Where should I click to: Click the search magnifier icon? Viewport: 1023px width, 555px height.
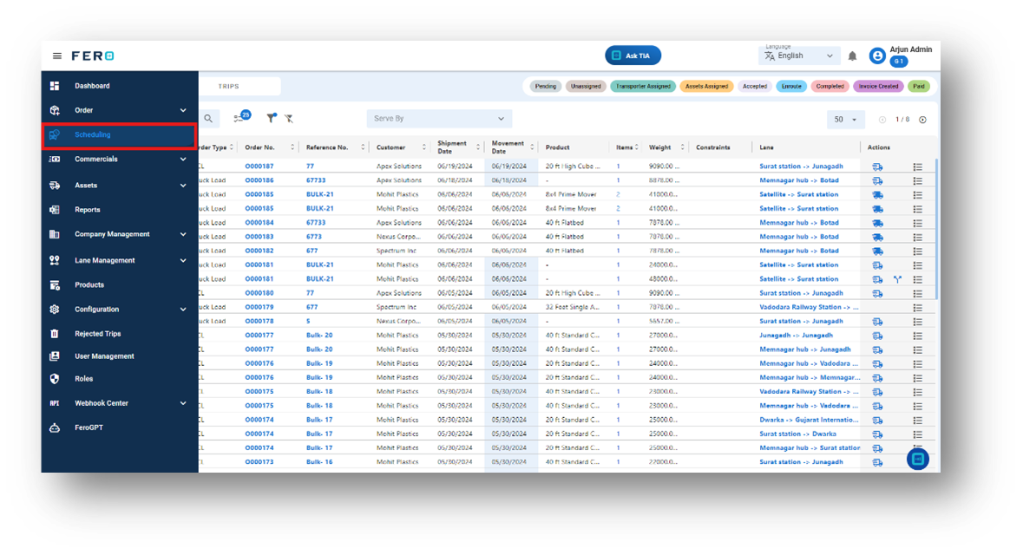(208, 119)
